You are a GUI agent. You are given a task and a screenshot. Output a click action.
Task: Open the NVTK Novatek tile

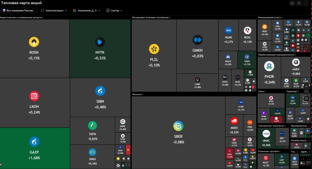(100, 48)
